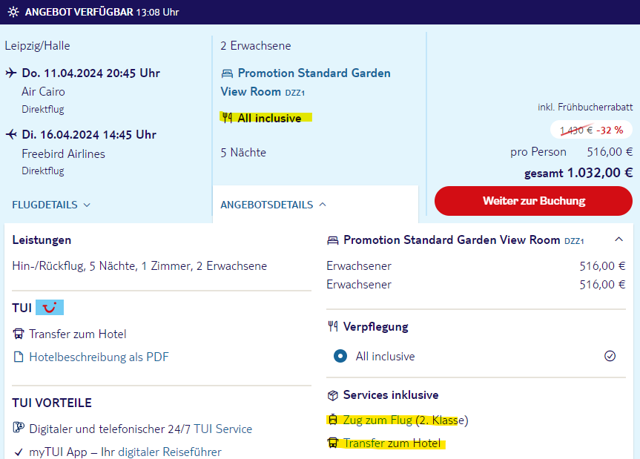
Task: Click the departure plane icon for 11.04.2024
Action: [11, 73]
